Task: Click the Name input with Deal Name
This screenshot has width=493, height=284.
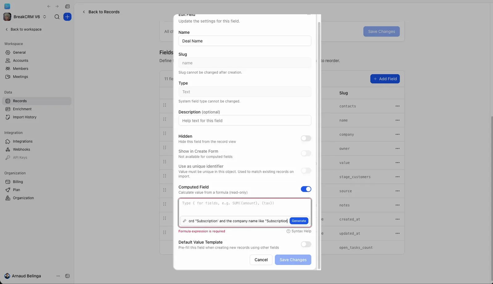Action: tap(245, 41)
